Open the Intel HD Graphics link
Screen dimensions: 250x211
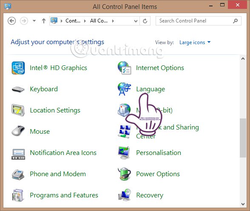pyautogui.click(x=58, y=68)
